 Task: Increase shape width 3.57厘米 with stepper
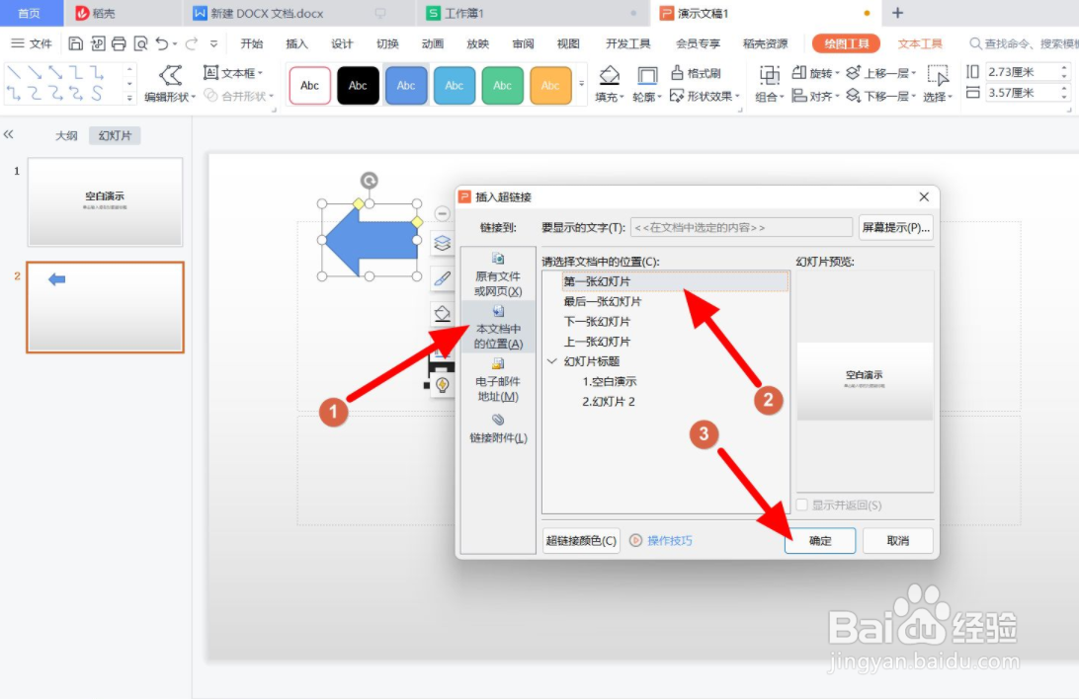click(x=1064, y=89)
